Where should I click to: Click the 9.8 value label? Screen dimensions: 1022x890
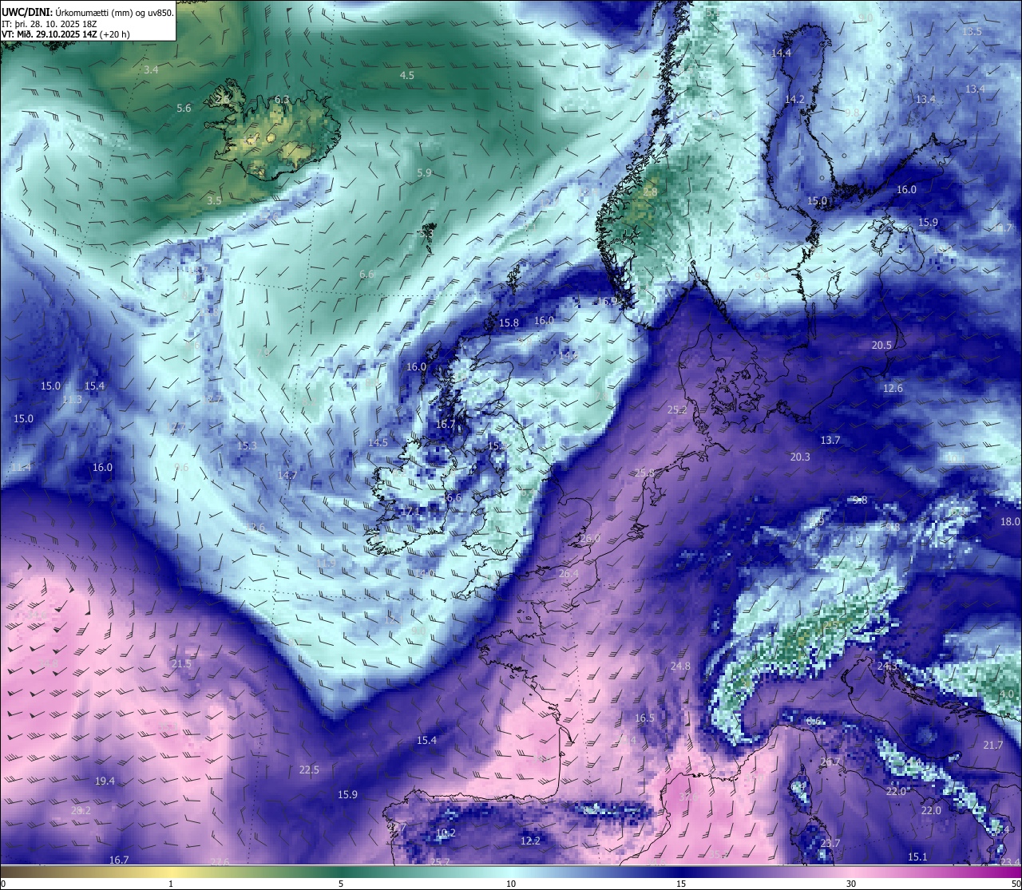(860, 500)
